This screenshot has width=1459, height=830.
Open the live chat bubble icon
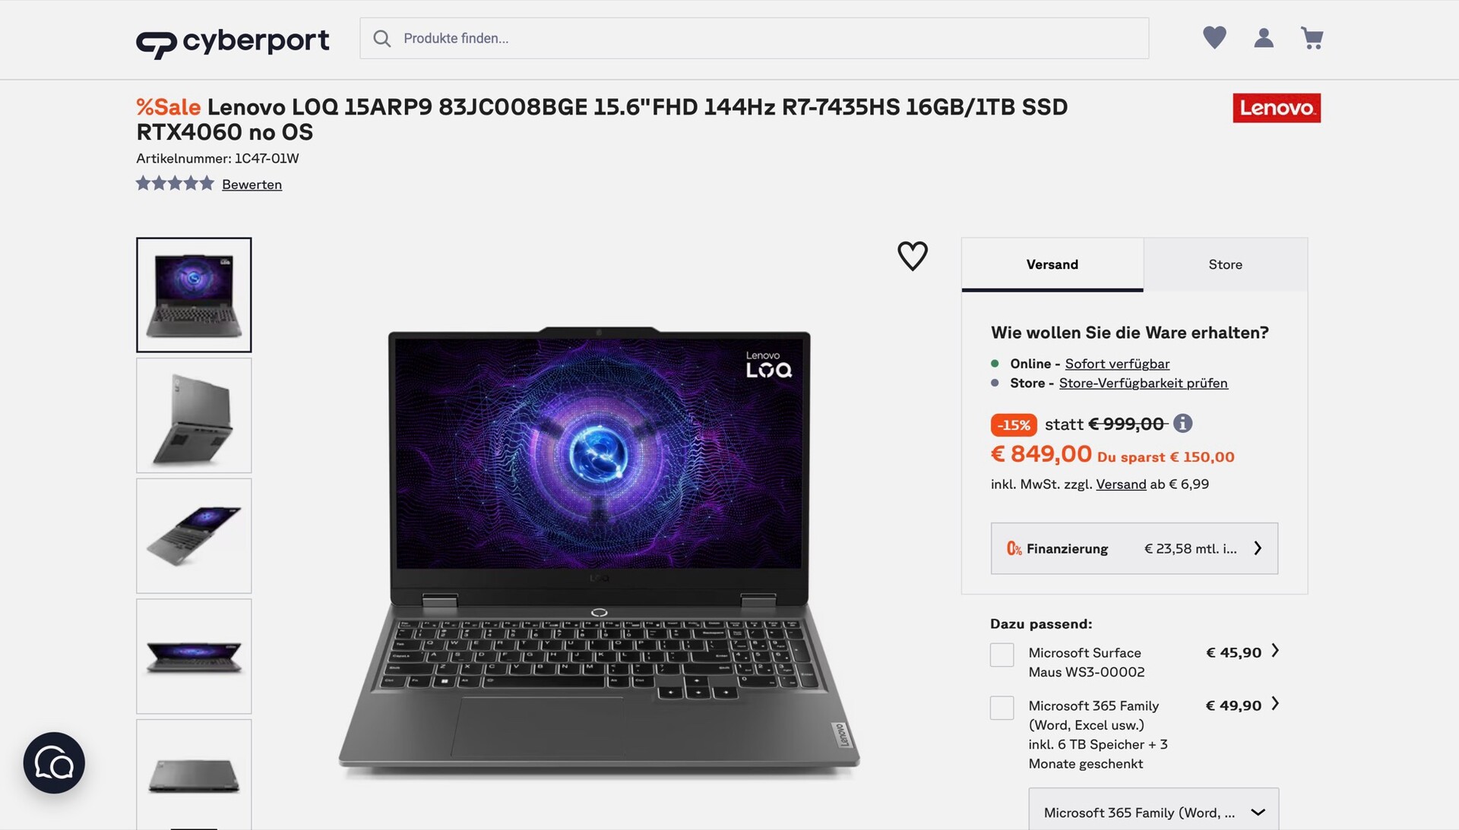(54, 762)
